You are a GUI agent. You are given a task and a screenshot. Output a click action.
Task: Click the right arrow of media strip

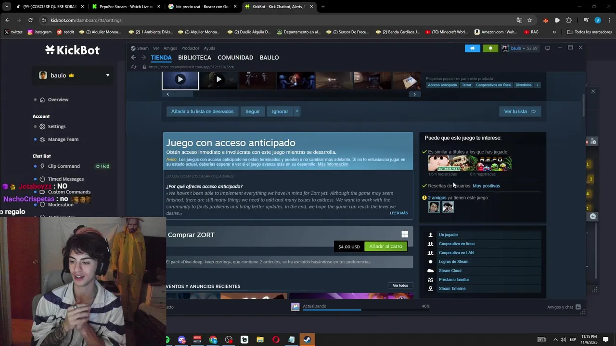click(x=414, y=94)
